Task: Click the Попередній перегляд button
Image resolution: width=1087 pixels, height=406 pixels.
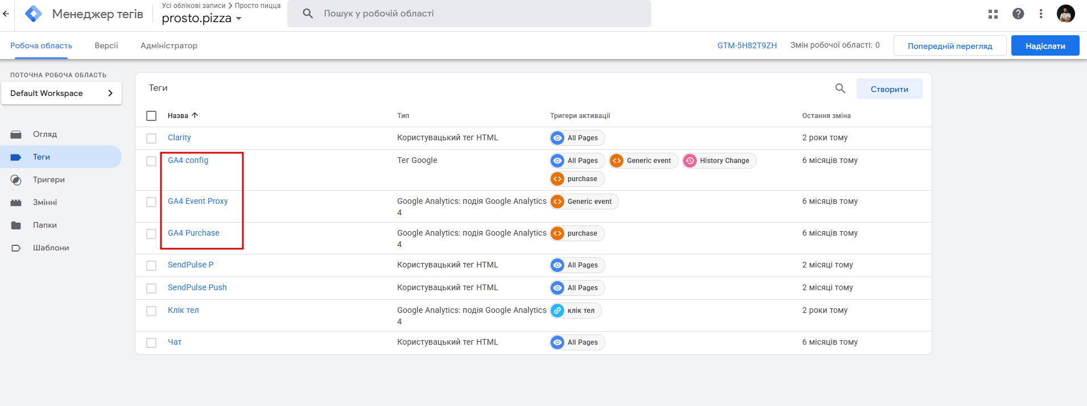Action: point(950,45)
